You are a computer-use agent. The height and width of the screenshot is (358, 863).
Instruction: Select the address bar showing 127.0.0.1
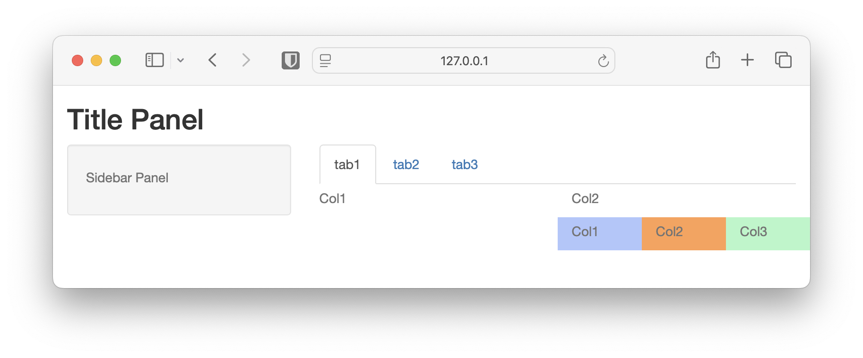[x=464, y=60]
